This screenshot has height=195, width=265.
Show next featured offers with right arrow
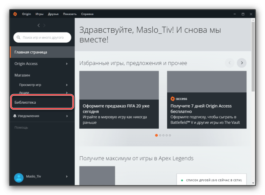tap(242, 63)
